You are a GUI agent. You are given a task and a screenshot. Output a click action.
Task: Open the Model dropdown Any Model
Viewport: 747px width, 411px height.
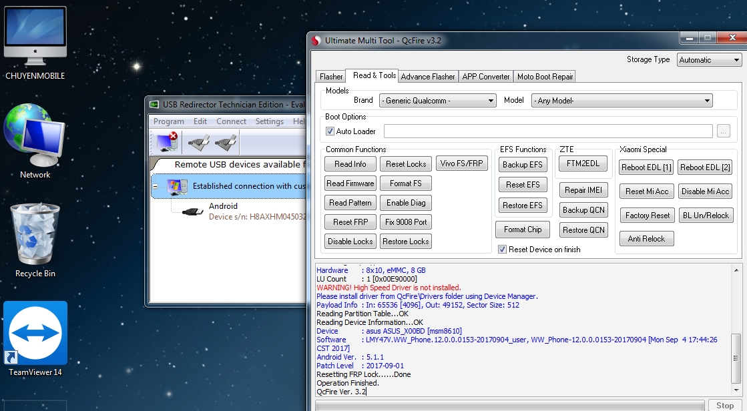(x=621, y=101)
